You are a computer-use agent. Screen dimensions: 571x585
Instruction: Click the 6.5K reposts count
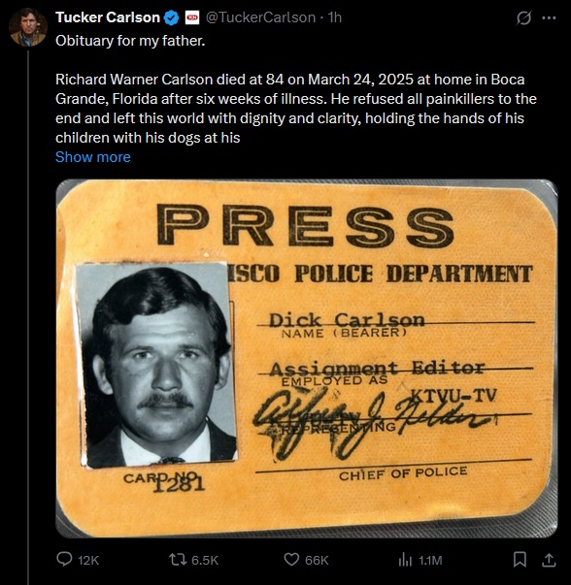click(205, 561)
